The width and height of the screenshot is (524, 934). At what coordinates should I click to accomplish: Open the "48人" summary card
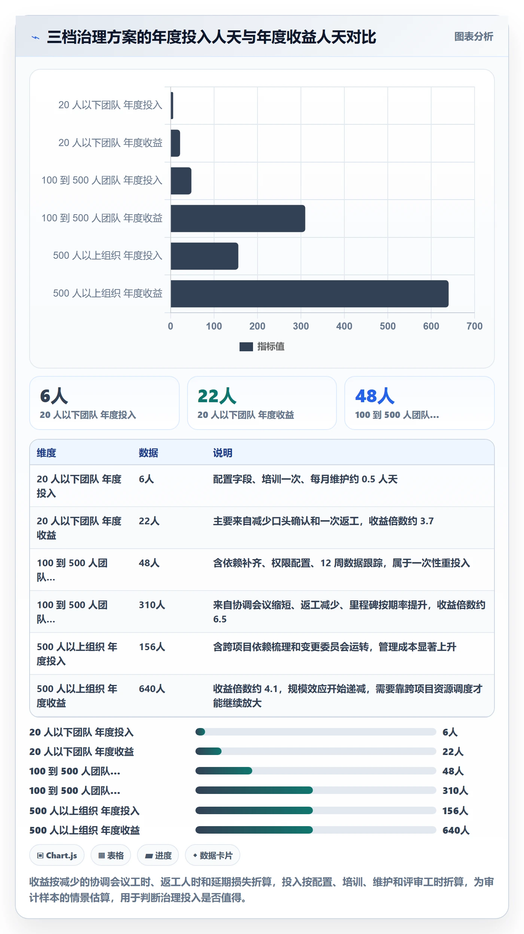(x=419, y=403)
